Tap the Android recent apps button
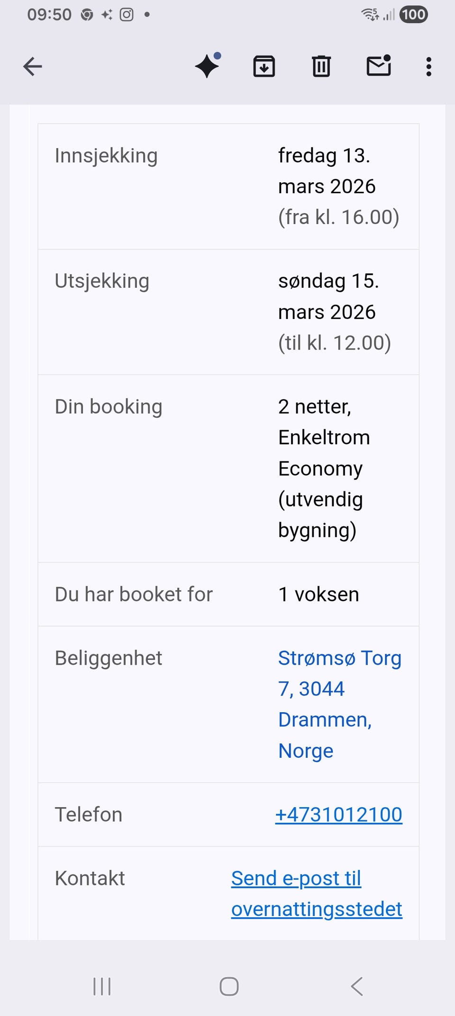Viewport: 455px width, 1016px height. point(102,986)
